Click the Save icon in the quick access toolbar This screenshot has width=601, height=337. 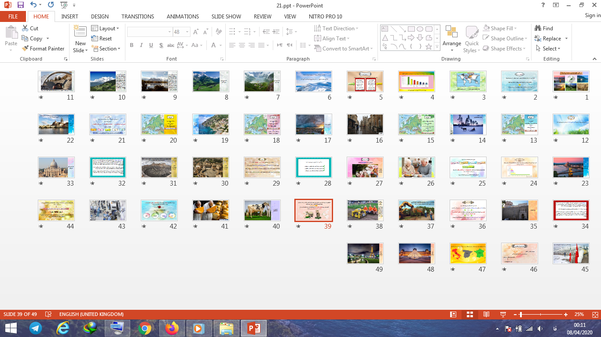tap(21, 5)
